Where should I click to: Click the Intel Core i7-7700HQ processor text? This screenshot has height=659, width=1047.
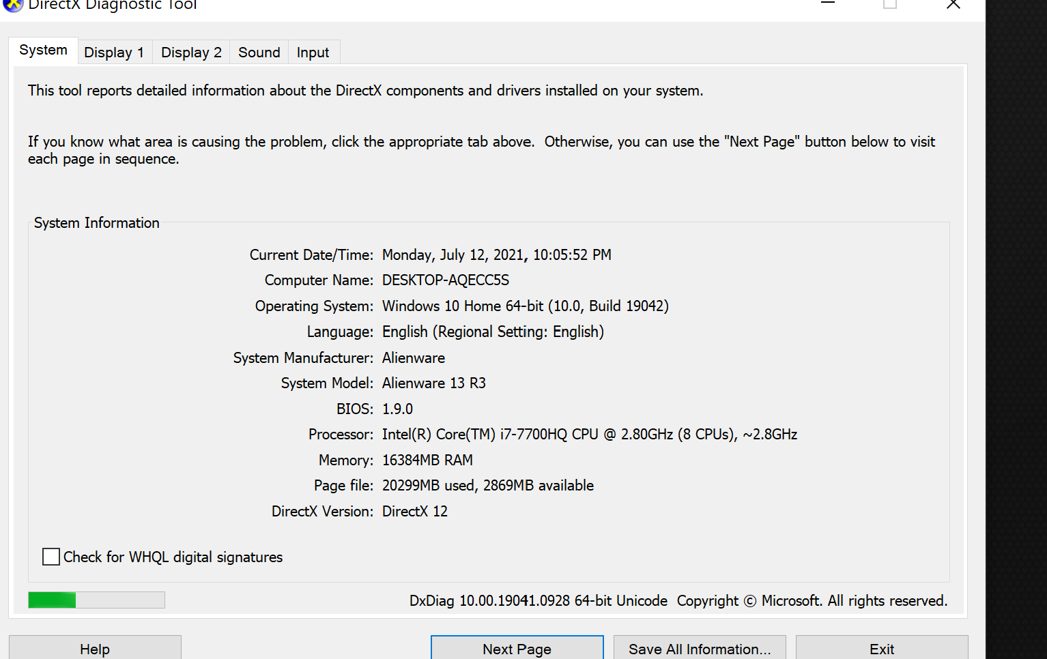coord(589,435)
